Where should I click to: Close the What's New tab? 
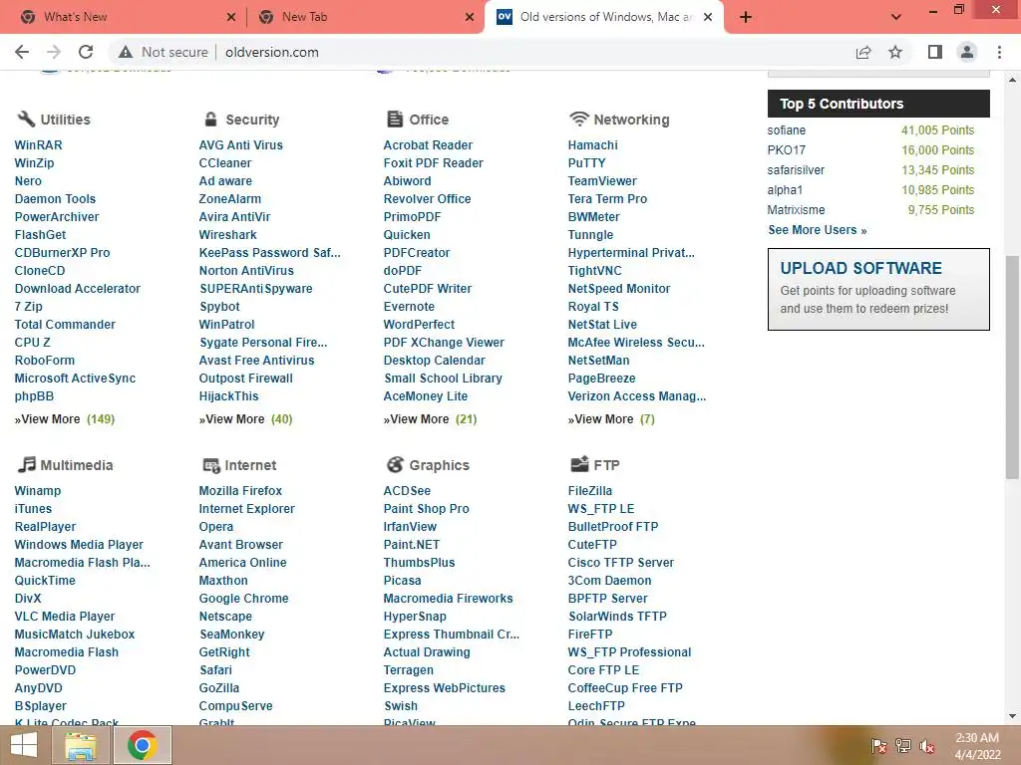[231, 17]
